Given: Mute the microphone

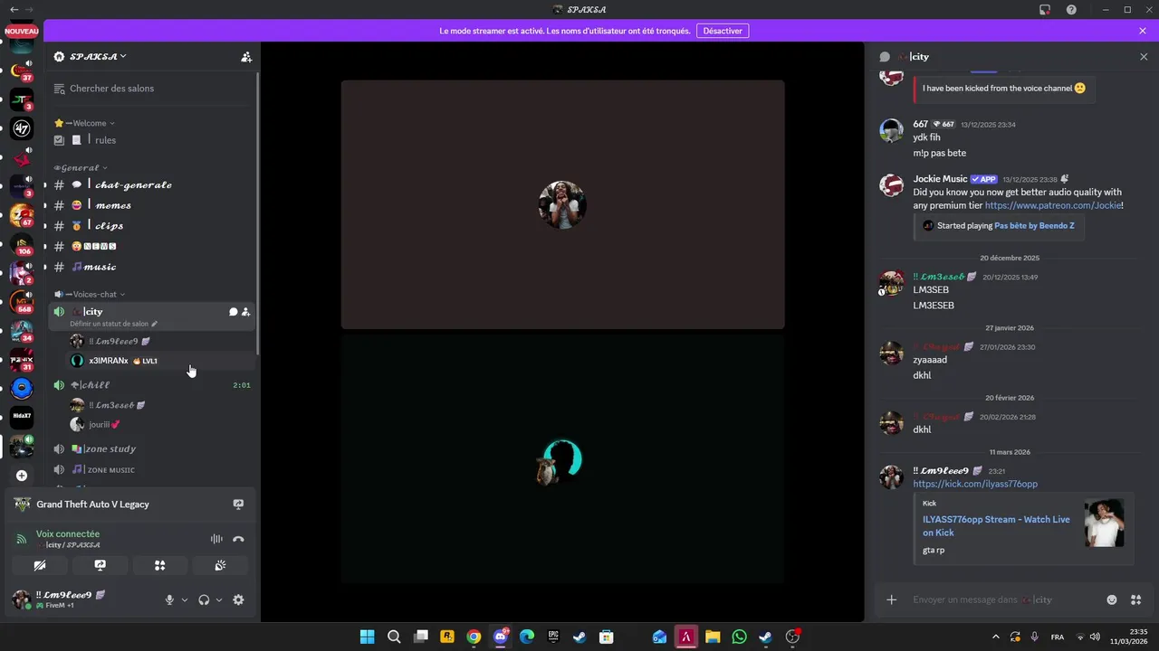Looking at the screenshot, I should (x=169, y=599).
